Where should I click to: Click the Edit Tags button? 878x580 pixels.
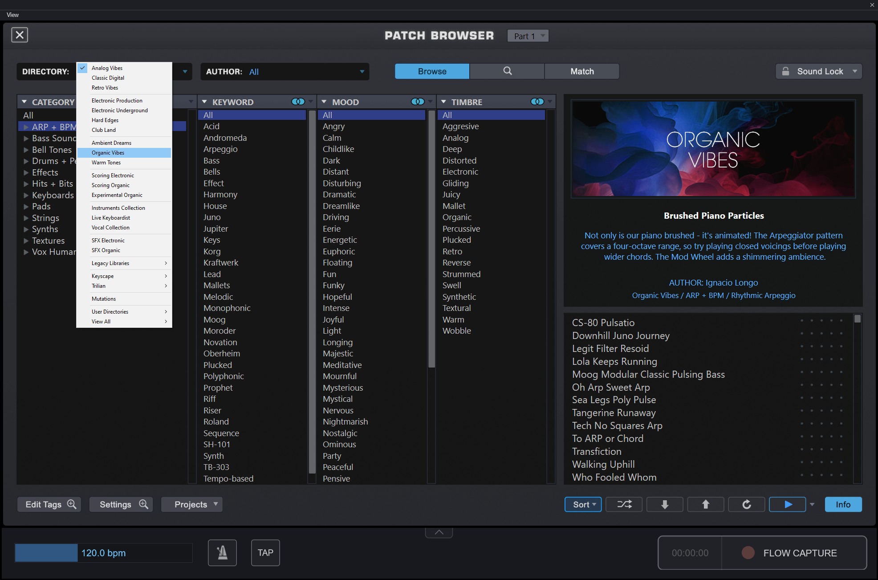click(x=49, y=504)
